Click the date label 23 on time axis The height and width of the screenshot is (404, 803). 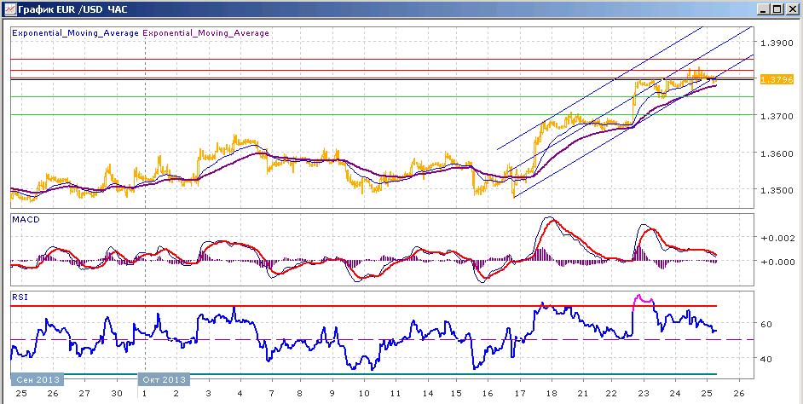(644, 394)
